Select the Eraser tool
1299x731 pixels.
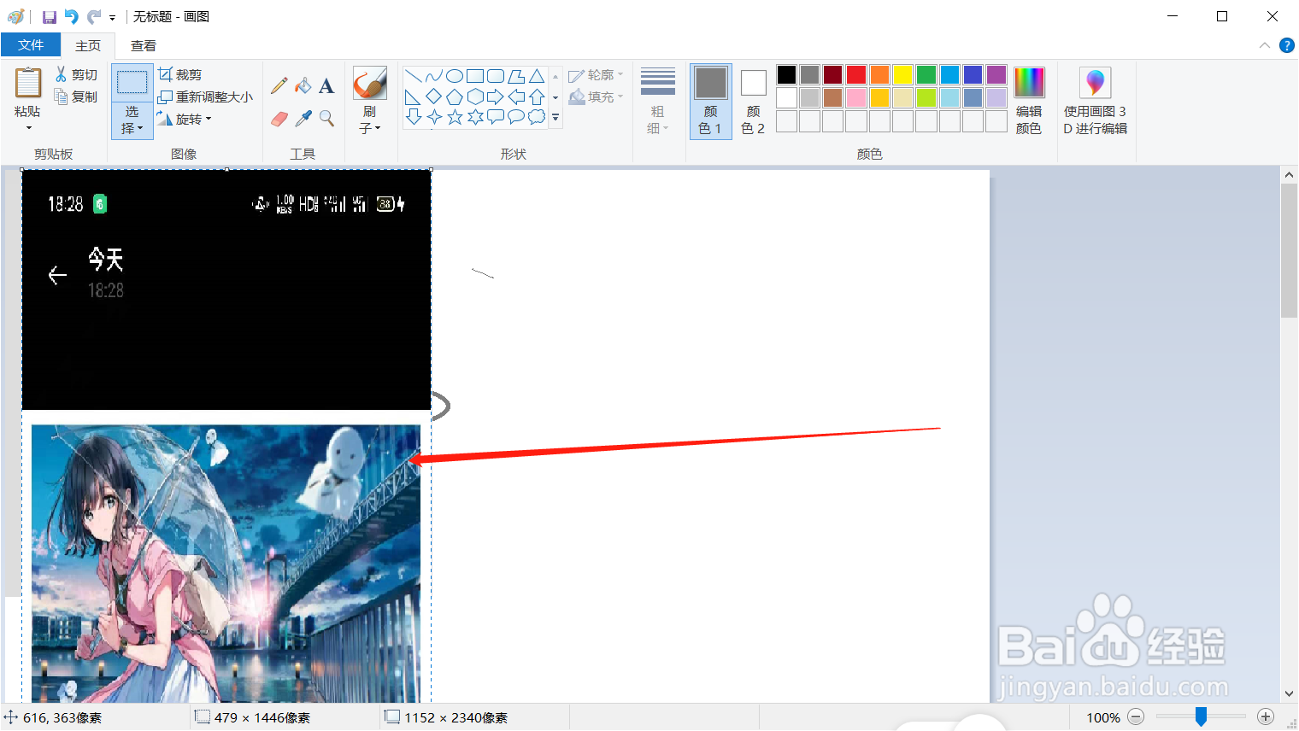pyautogui.click(x=279, y=119)
